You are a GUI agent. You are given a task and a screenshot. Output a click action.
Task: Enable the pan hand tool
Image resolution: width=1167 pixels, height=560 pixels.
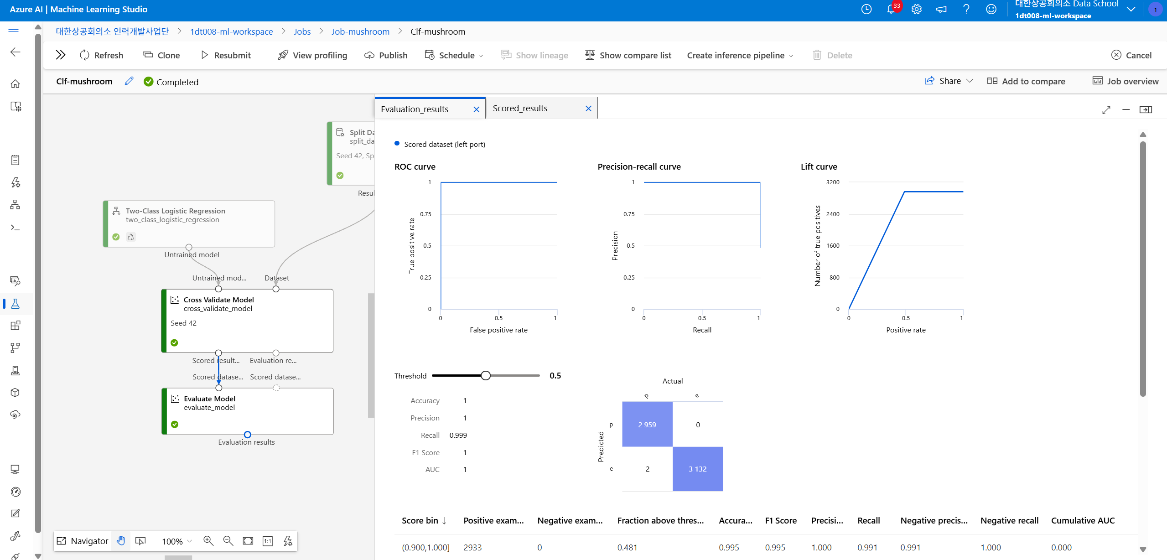121,541
